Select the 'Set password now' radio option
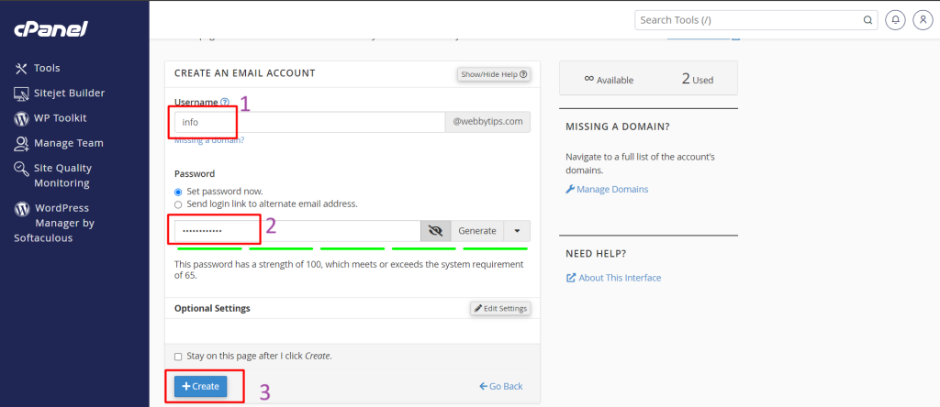This screenshot has width=940, height=407. point(179,192)
